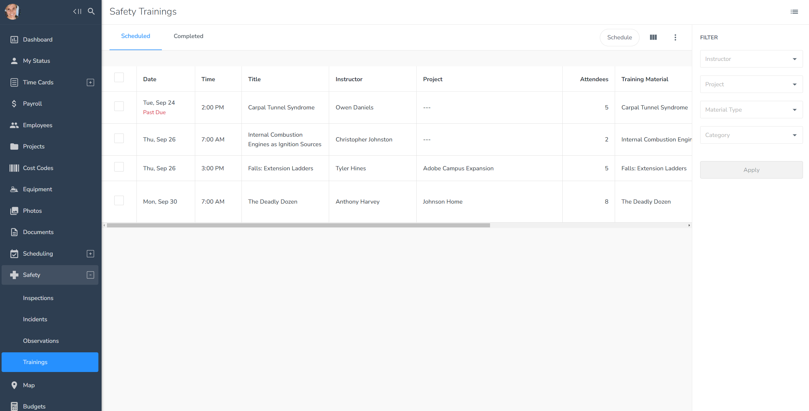Expand the Scheduling submenu
The image size is (809, 411).
pos(90,254)
